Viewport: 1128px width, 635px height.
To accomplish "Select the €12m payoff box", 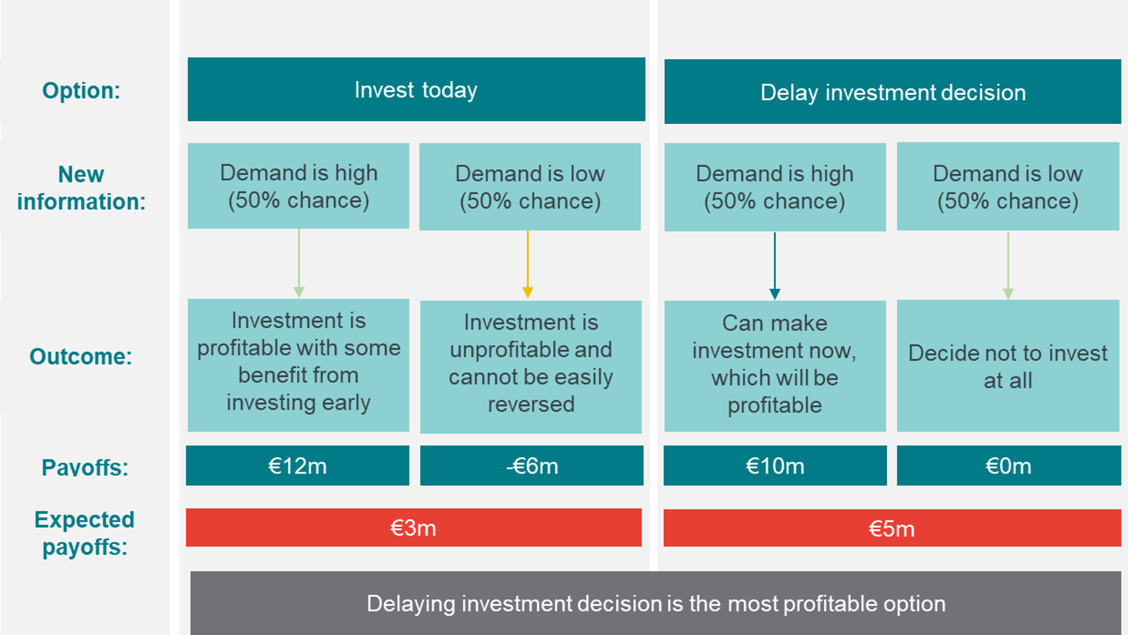I will [297, 465].
